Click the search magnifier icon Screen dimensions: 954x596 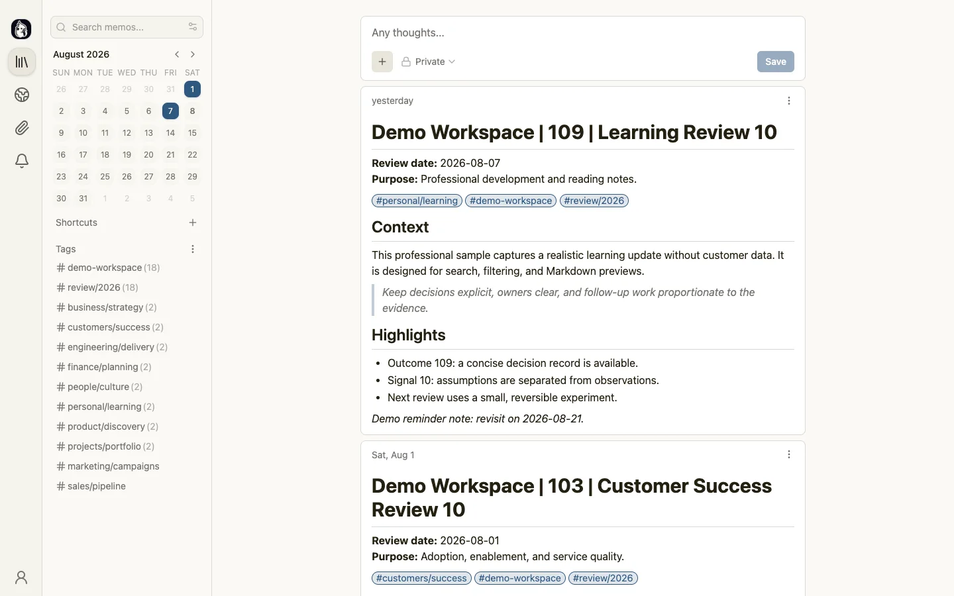coord(61,27)
